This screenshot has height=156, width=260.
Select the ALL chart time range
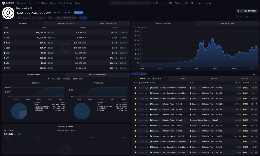[146, 27]
